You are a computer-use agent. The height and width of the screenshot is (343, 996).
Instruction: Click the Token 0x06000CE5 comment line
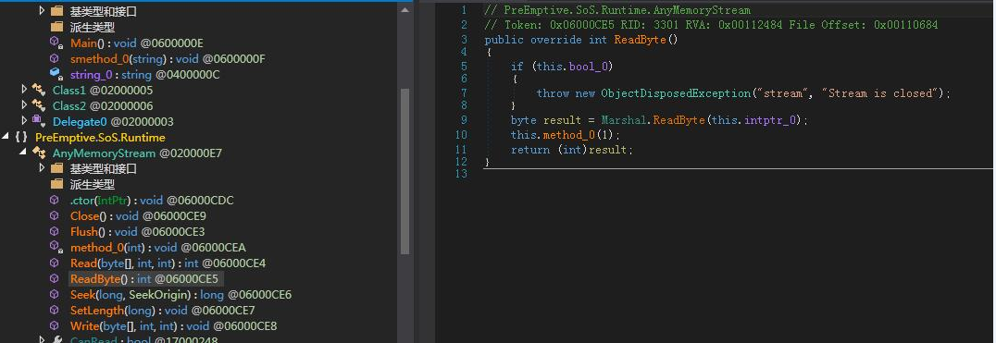pos(711,25)
